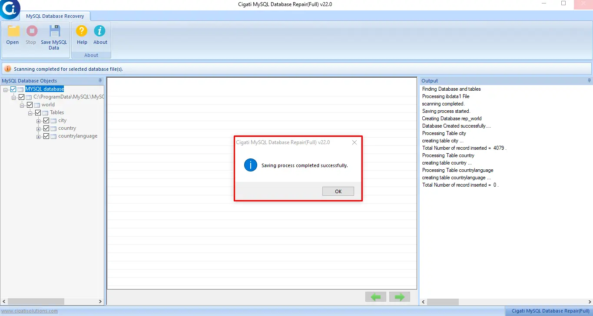Click the Tables folder icon

pos(45,113)
